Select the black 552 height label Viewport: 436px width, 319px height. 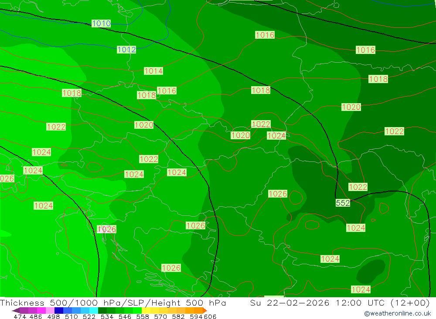pyautogui.click(x=343, y=203)
